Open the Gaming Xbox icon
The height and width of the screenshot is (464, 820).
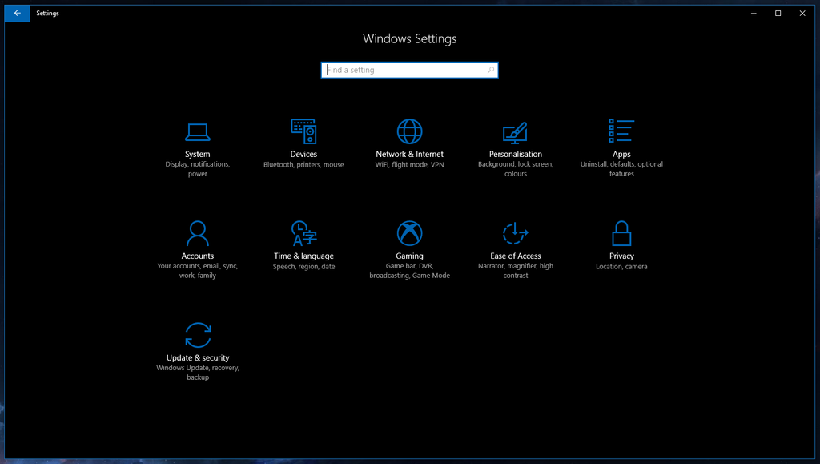point(409,233)
